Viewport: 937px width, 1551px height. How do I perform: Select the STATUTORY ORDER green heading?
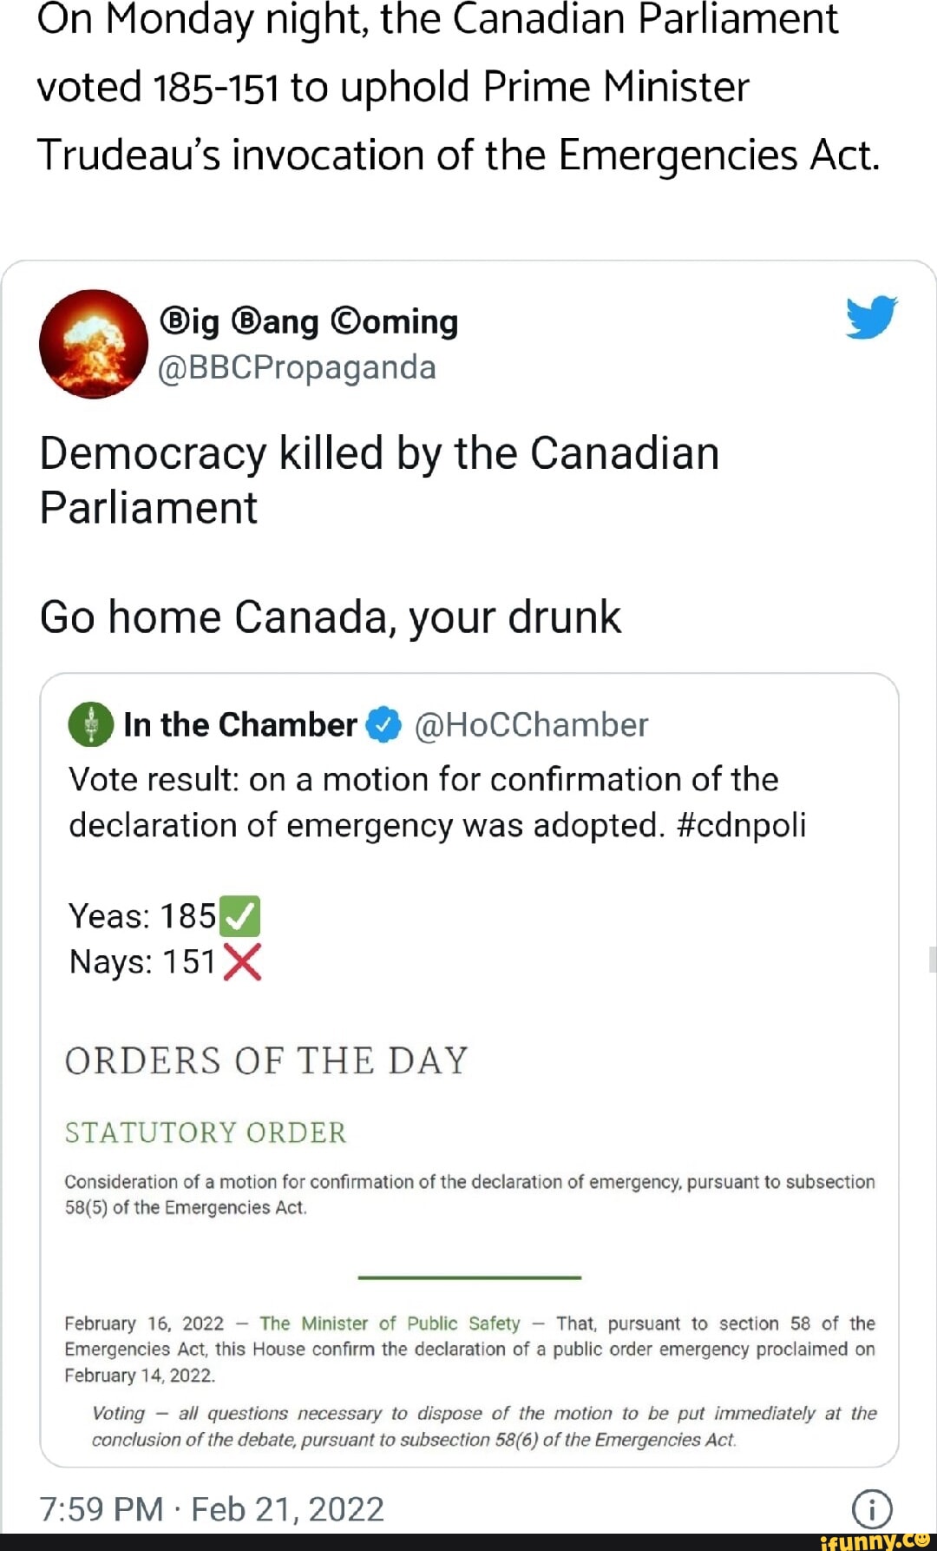[x=206, y=1132]
